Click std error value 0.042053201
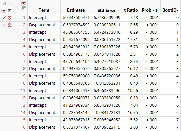 pyautogui.click(x=108, y=83)
